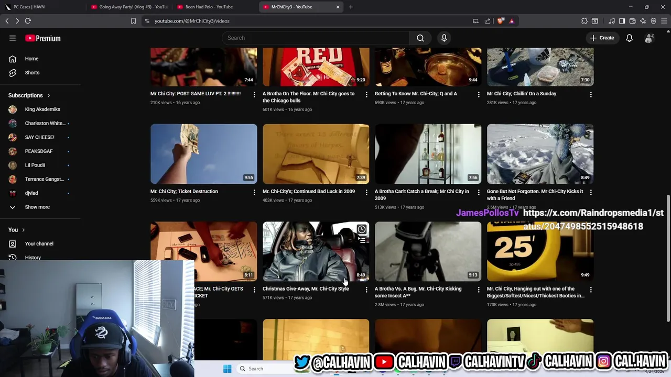This screenshot has height=377, width=671.
Task: Add Christmas Give-Away video to queue
Action: [362, 241]
